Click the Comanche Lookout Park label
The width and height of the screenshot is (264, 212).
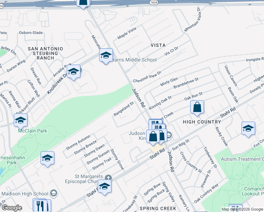point(253,191)
